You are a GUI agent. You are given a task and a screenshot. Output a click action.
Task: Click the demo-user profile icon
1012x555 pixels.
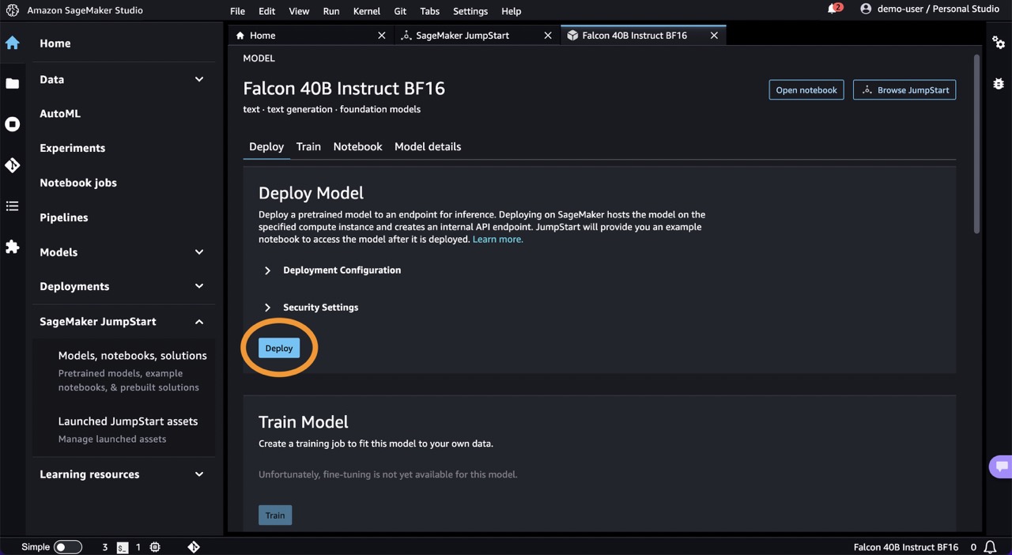866,9
